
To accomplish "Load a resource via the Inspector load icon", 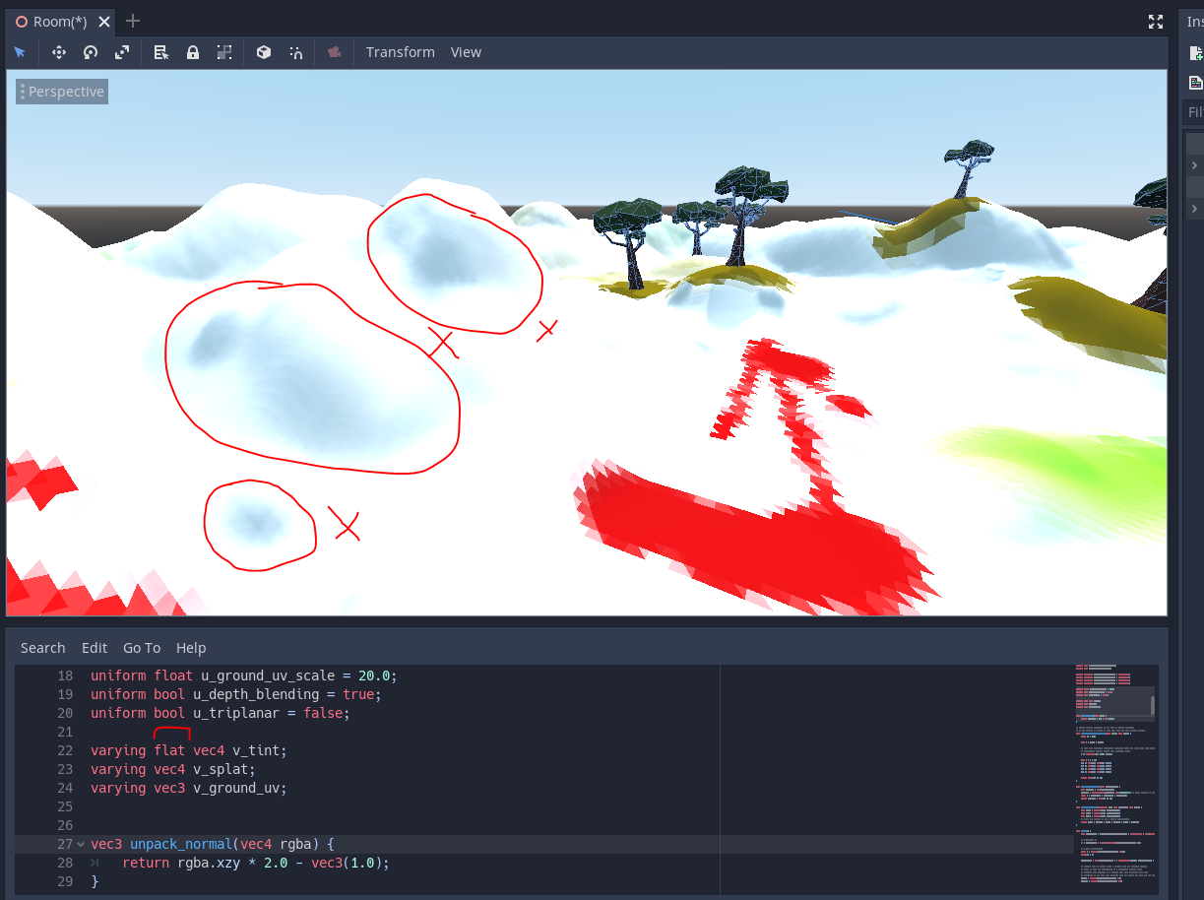I will click(1196, 82).
